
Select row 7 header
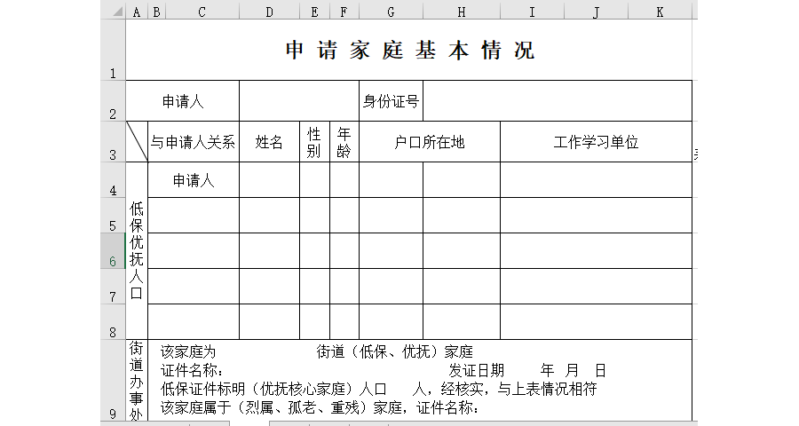[x=113, y=287]
